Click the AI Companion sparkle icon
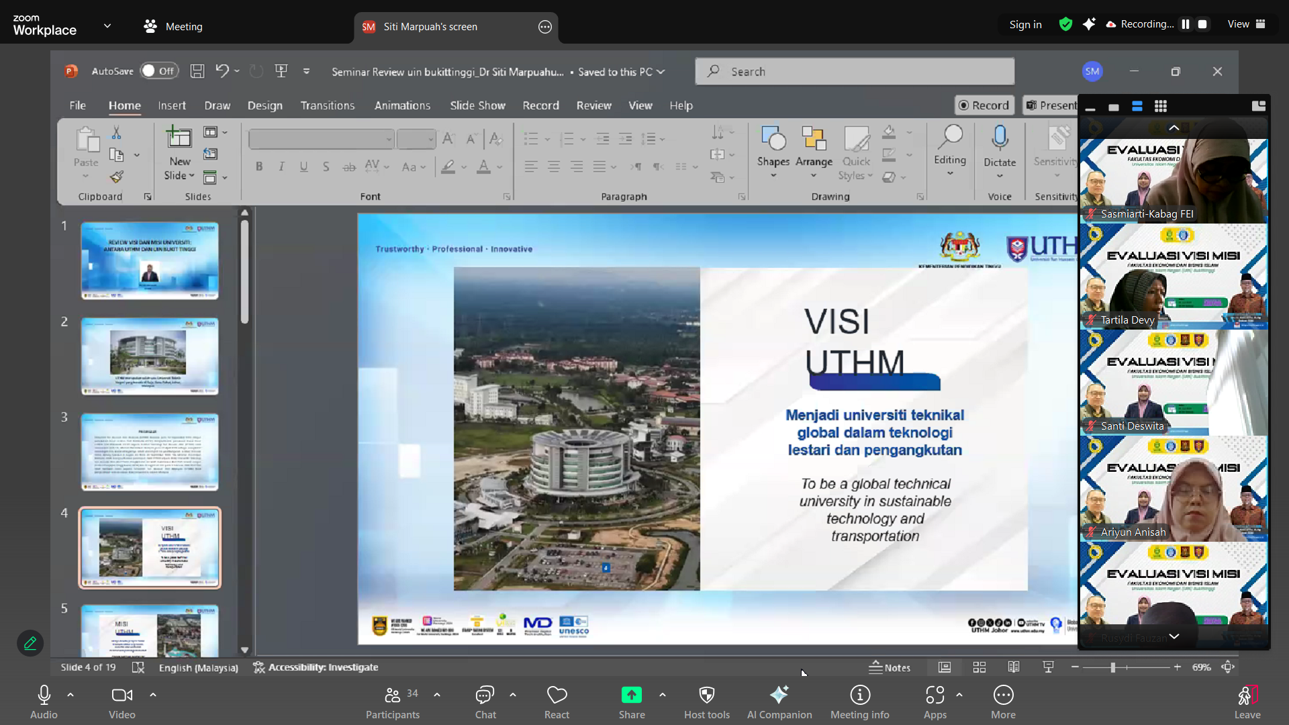 [x=779, y=695]
